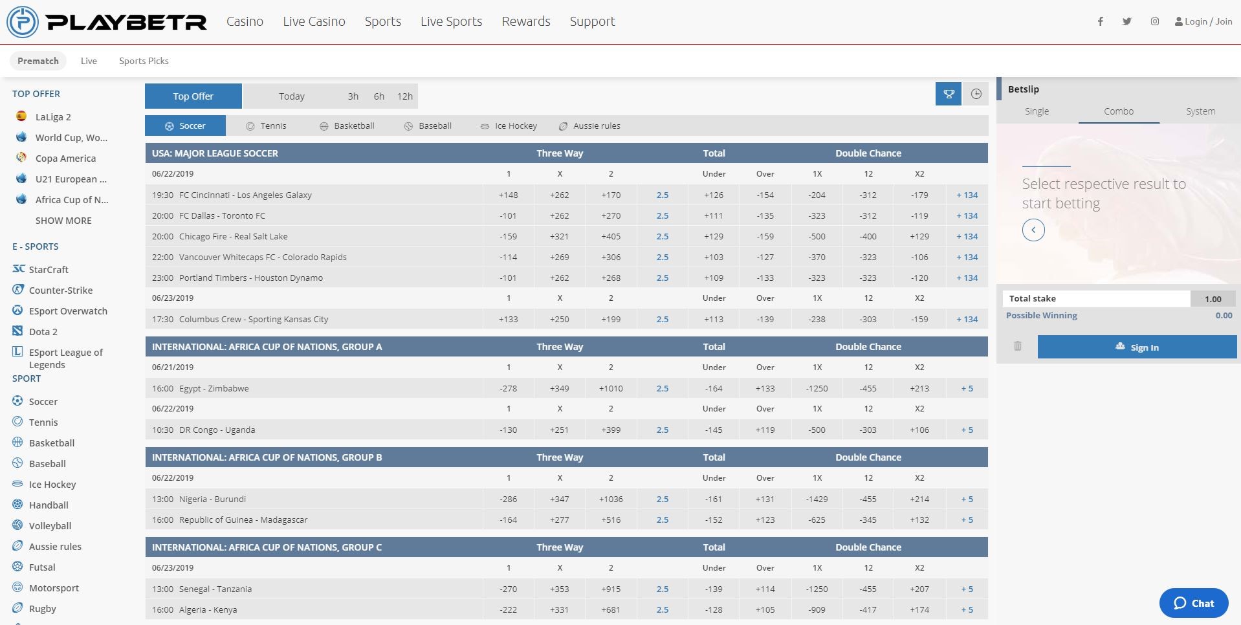Expand SHOW MORE top offers
The height and width of the screenshot is (625, 1241).
[63, 220]
